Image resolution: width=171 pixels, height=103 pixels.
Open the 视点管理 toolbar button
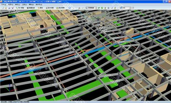click(x=60, y=8)
